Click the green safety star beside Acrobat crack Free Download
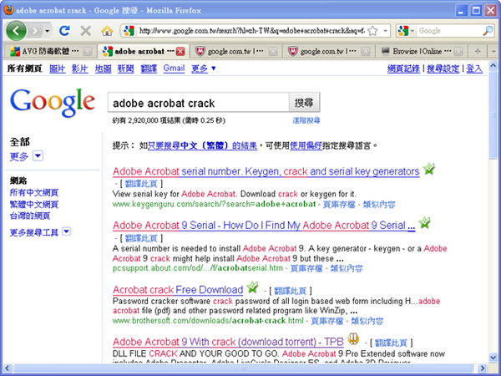The image size is (501, 376). coord(252,287)
